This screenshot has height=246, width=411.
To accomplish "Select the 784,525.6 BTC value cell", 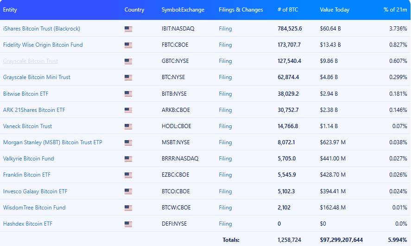I will (290, 29).
